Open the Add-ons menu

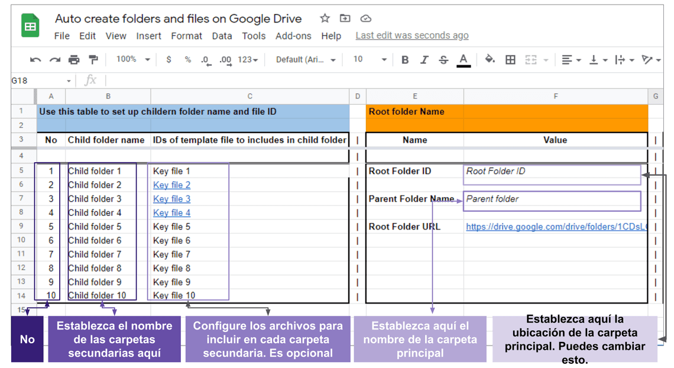tap(293, 36)
